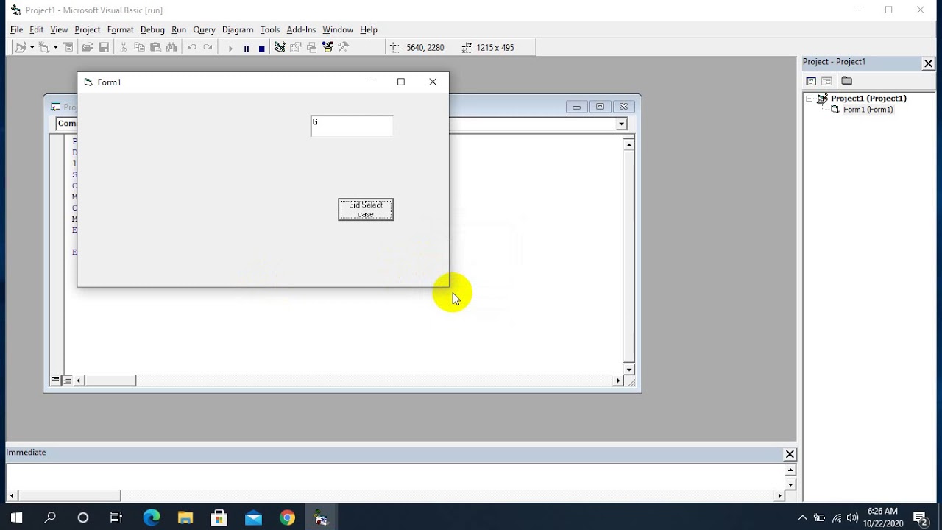The height and width of the screenshot is (530, 942).
Task: Open the Add-Ins menu
Action: (301, 29)
